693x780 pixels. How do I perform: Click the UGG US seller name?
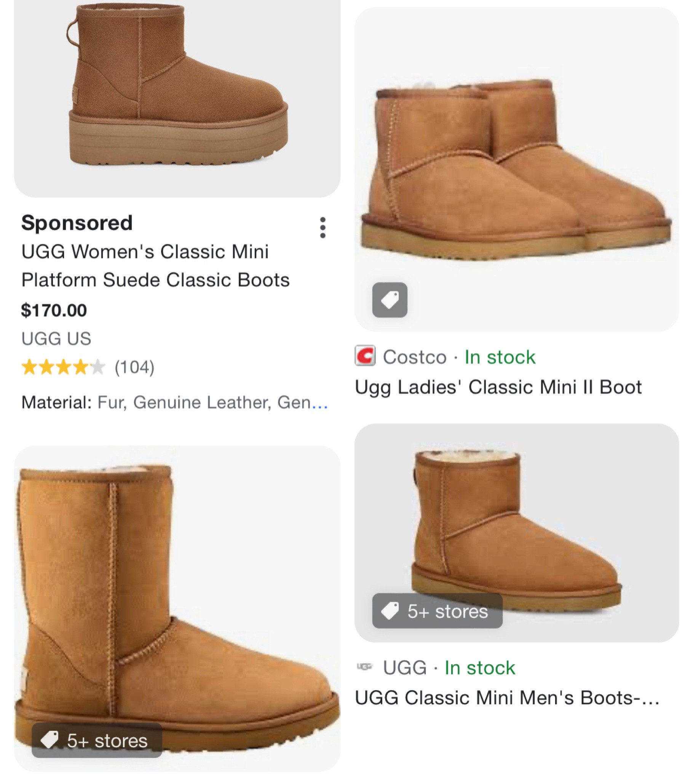[56, 338]
